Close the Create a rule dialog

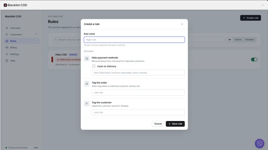click(182, 24)
